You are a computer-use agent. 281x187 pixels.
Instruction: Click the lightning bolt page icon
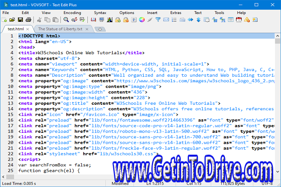[255, 20]
